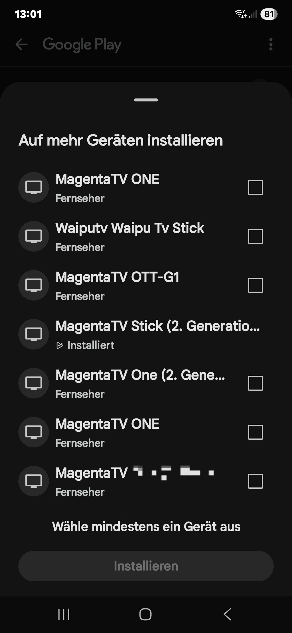292x633 pixels.
Task: Enable the Waiputv Waipu Tv Stick checkbox
Action: (x=255, y=236)
